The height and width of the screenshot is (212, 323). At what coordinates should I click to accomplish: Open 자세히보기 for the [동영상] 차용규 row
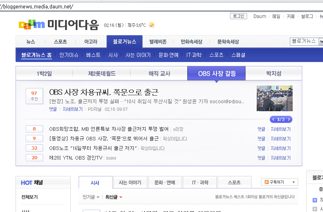click(281, 139)
